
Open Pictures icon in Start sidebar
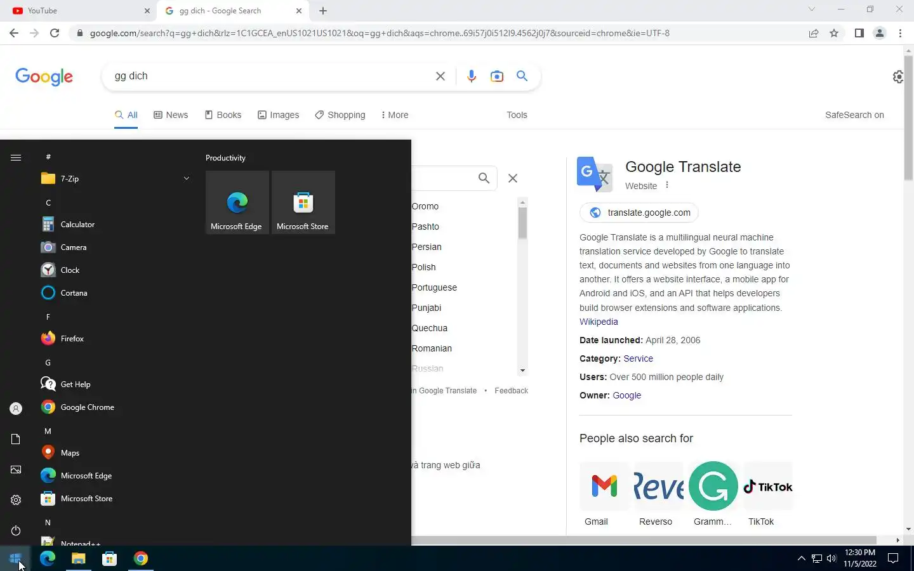(16, 469)
